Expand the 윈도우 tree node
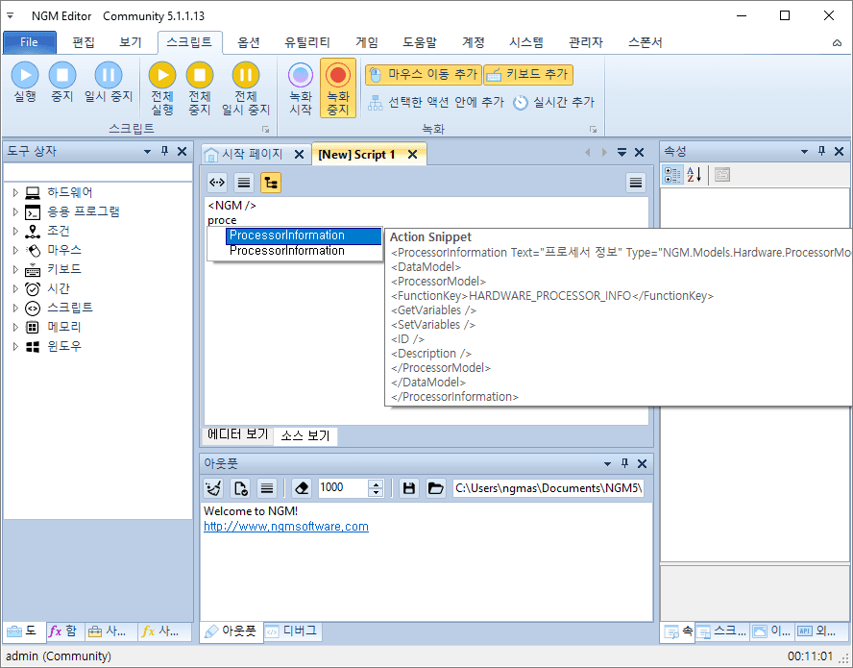This screenshot has width=853, height=668. (15, 346)
